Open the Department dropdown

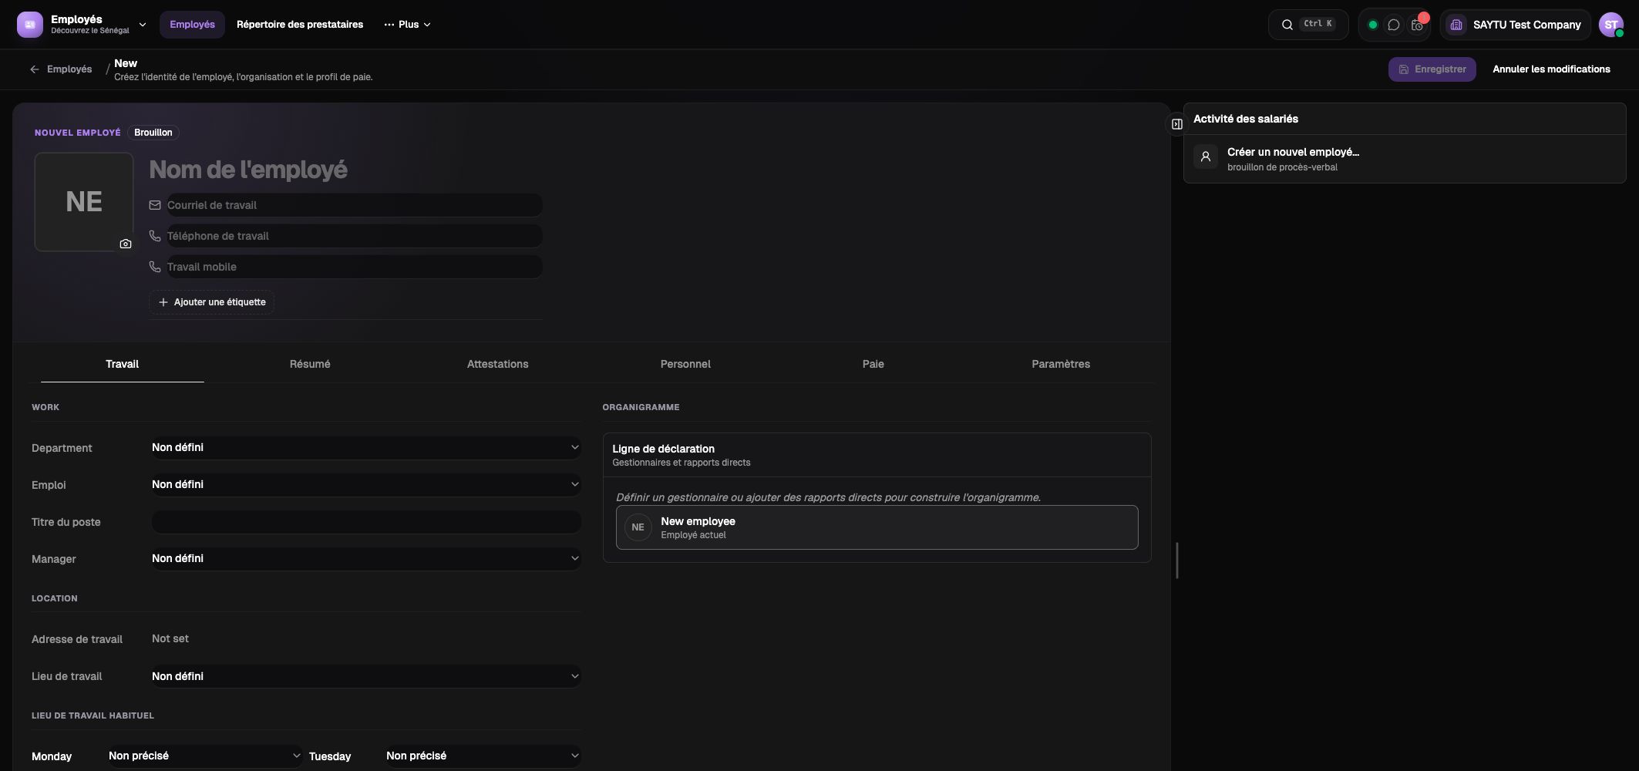[365, 448]
